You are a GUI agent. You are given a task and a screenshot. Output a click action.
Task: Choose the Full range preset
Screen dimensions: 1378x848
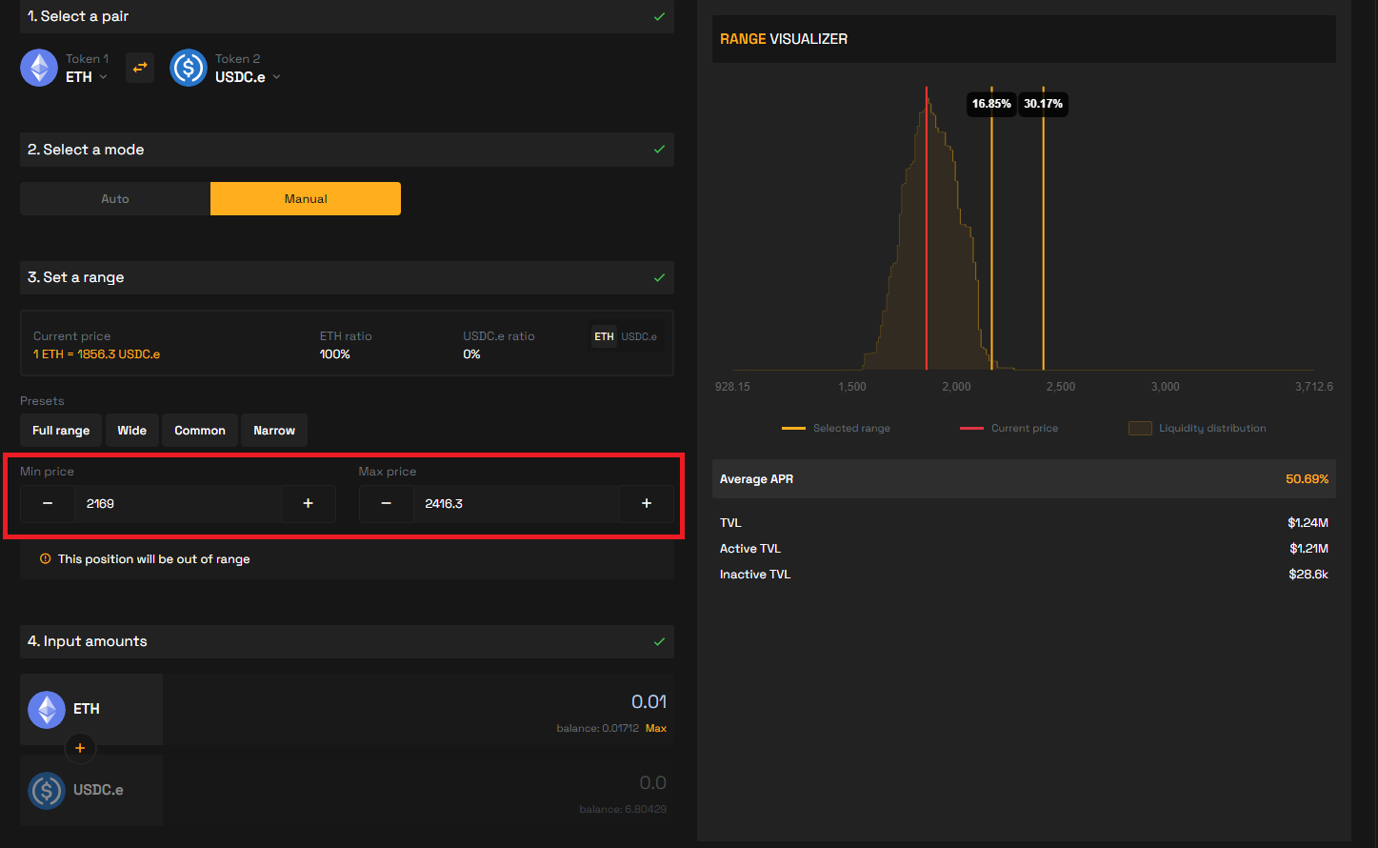point(61,430)
